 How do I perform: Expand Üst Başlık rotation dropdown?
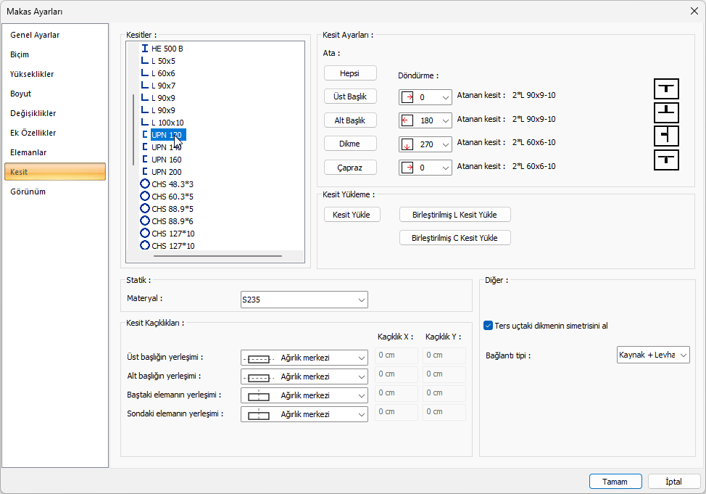point(425,96)
